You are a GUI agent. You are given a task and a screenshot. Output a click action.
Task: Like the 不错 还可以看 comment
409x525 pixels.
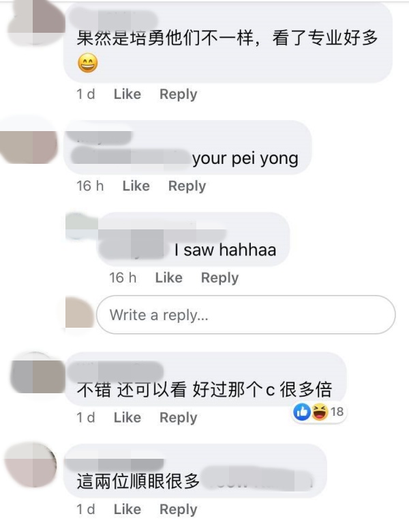127,418
